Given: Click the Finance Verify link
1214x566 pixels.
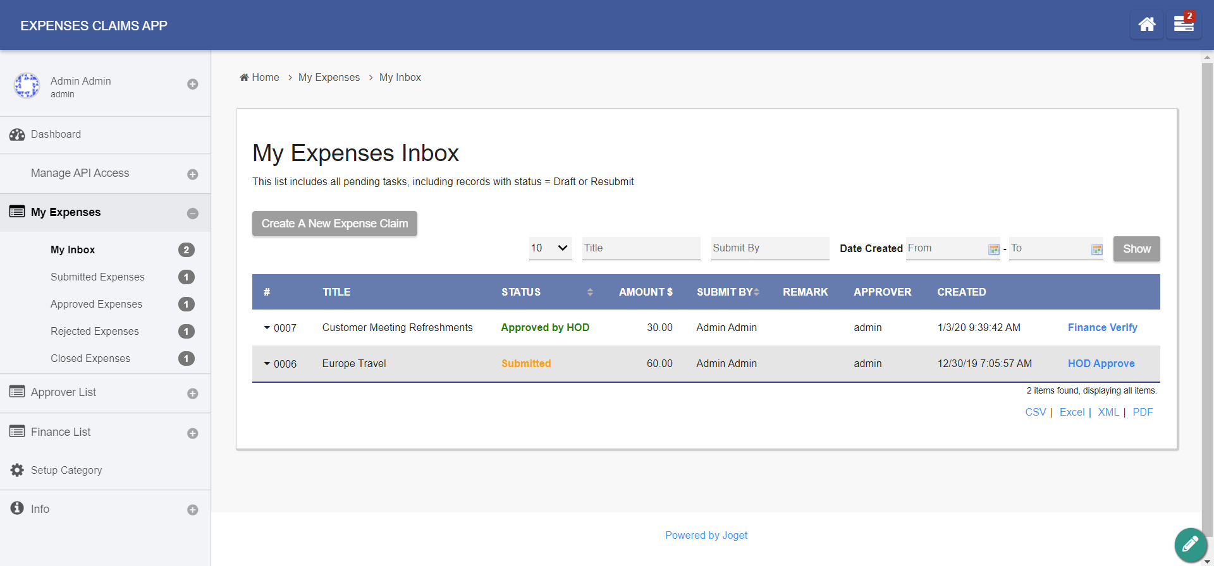Looking at the screenshot, I should [1102, 327].
